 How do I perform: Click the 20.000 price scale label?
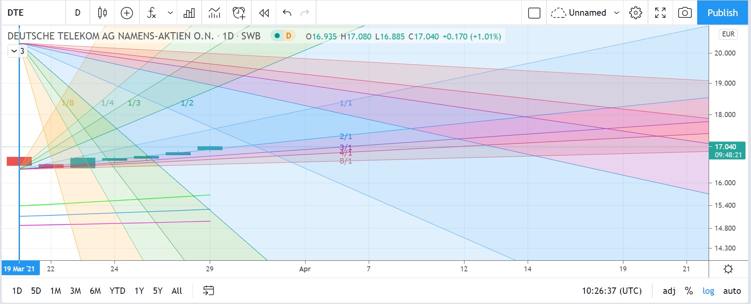(x=725, y=53)
